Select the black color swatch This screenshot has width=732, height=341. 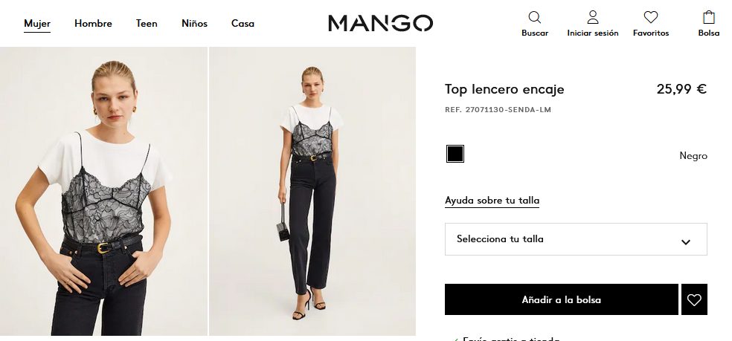pos(455,154)
